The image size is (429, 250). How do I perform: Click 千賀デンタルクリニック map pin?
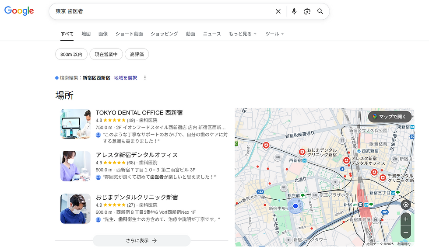(383, 178)
